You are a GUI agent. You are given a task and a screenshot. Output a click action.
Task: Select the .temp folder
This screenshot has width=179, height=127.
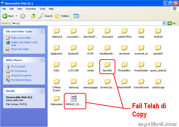(141, 33)
